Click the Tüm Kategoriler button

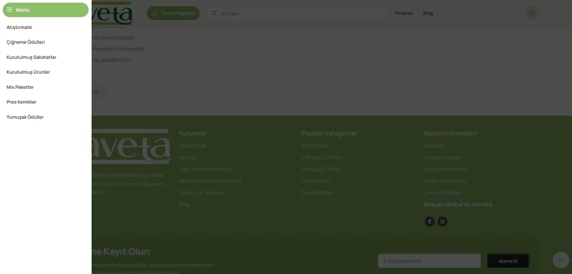tap(173, 13)
